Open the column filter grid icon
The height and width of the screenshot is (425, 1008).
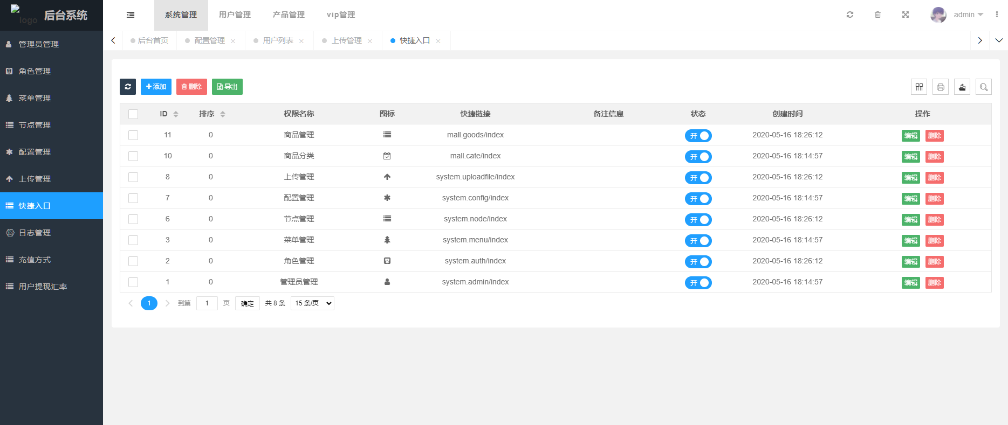point(919,87)
